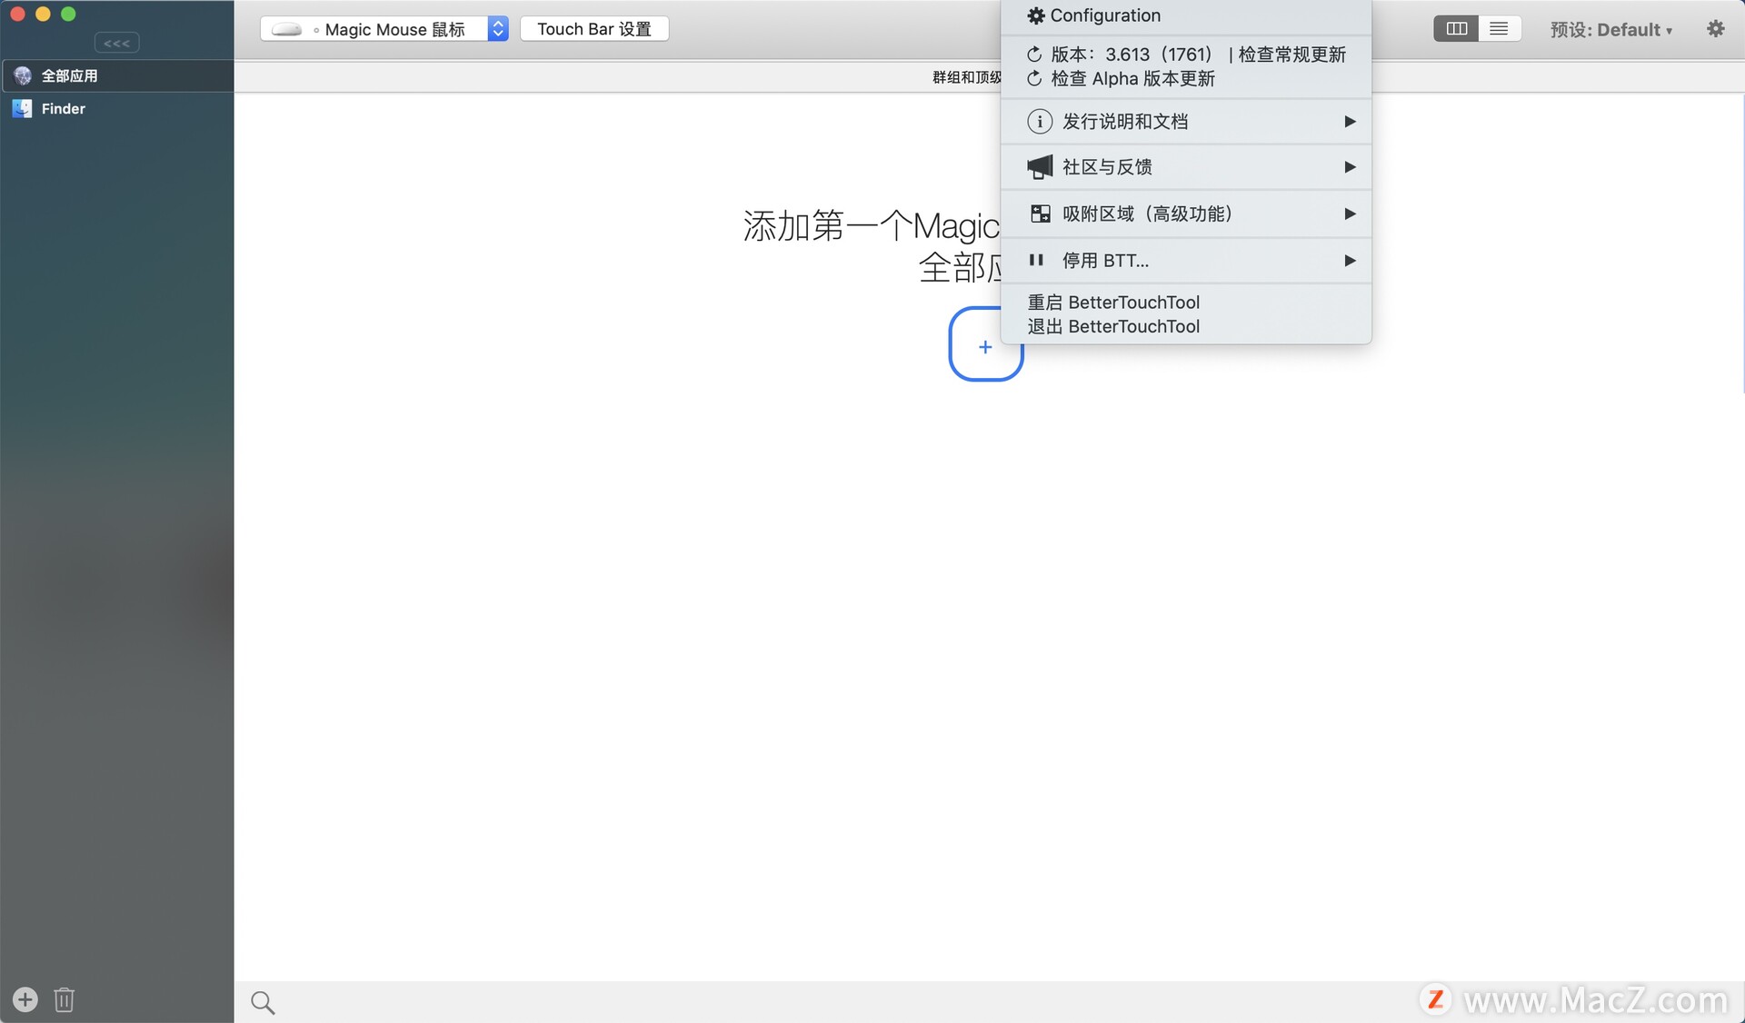The width and height of the screenshot is (1745, 1023).
Task: Collapse sidebar with the <<< button
Action: point(116,43)
